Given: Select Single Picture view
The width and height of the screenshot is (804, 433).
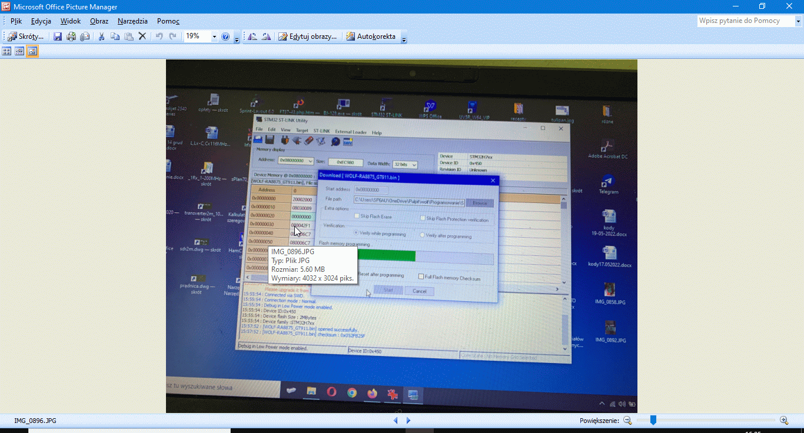Looking at the screenshot, I should (32, 51).
